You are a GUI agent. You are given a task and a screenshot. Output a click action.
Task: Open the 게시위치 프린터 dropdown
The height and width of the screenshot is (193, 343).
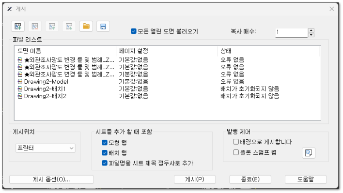(x=46, y=148)
